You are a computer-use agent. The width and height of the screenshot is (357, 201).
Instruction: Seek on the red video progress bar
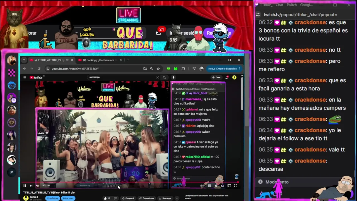click(130, 182)
